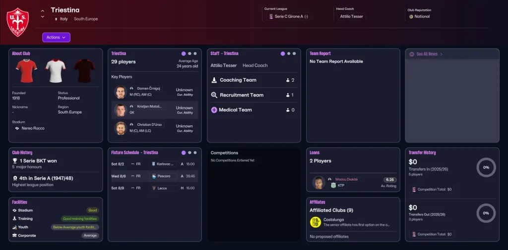This screenshot has height=250, width=508.
Task: Open the Facilities card title
Action: point(20,202)
